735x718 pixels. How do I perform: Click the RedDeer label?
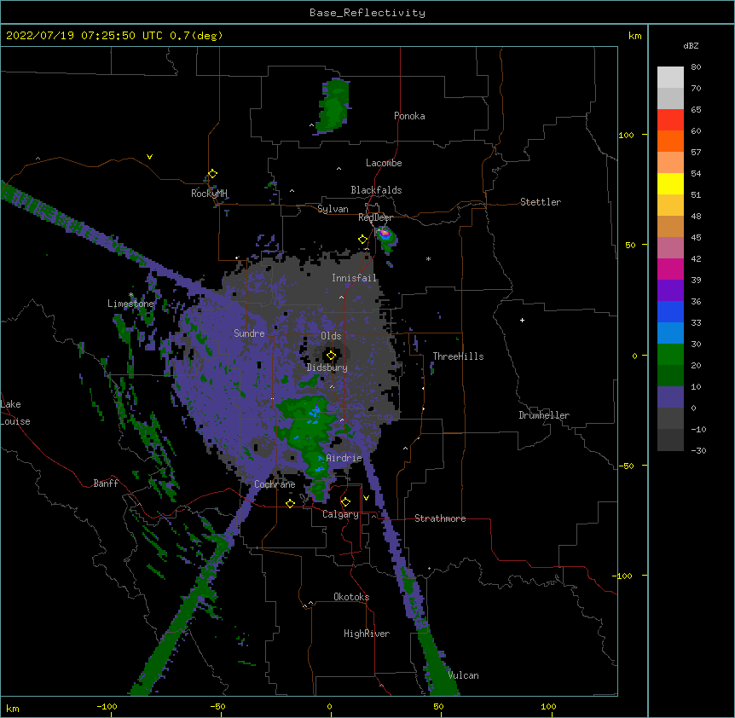(375, 217)
